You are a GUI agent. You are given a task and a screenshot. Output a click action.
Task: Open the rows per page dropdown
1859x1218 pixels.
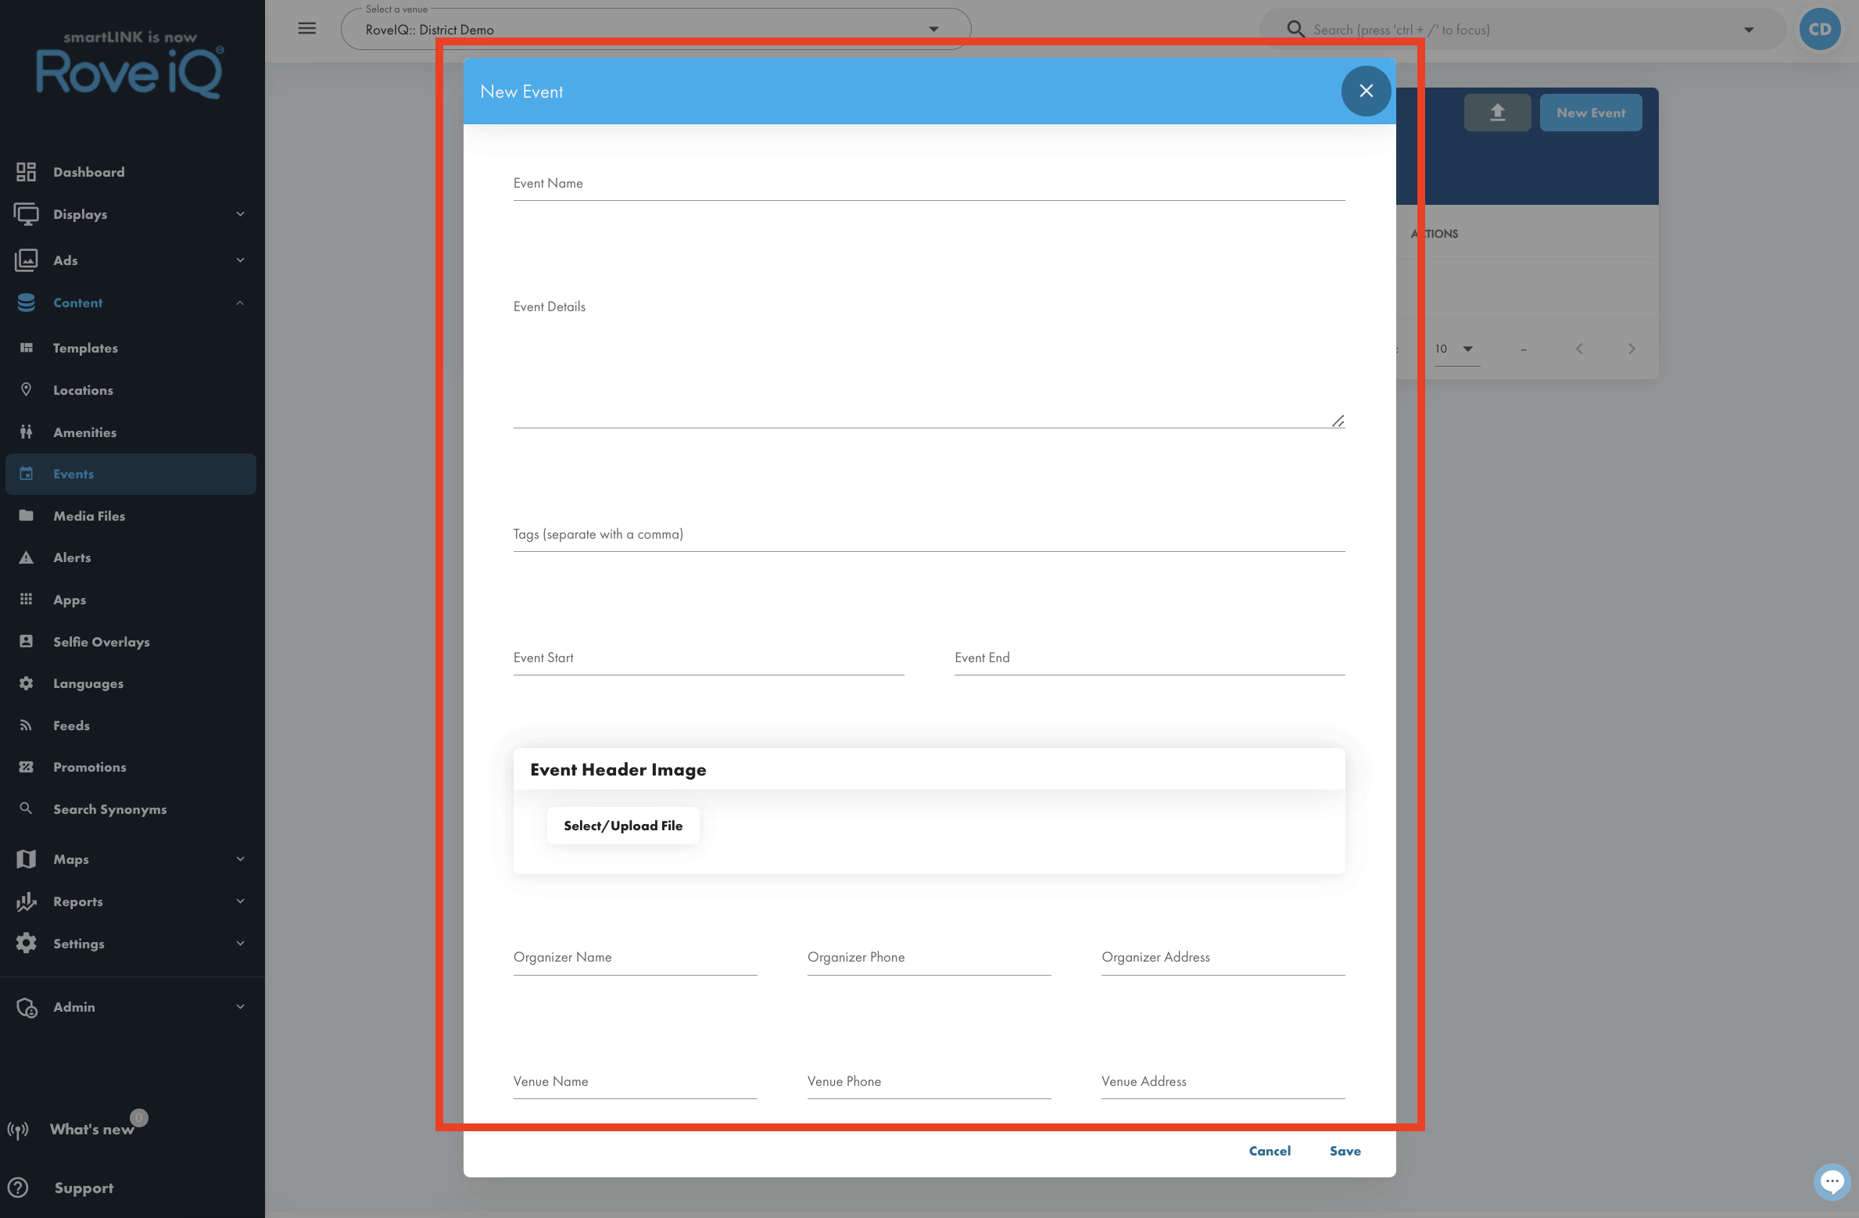(x=1455, y=349)
